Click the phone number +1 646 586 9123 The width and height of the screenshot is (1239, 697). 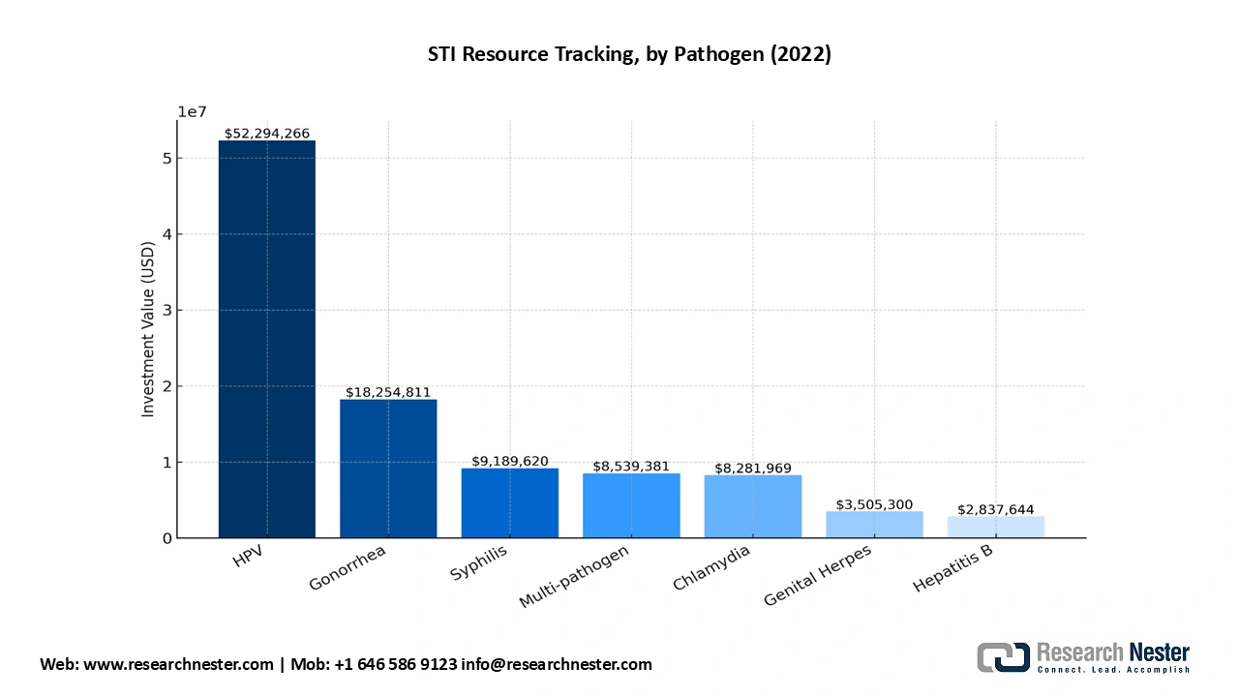coord(396,664)
